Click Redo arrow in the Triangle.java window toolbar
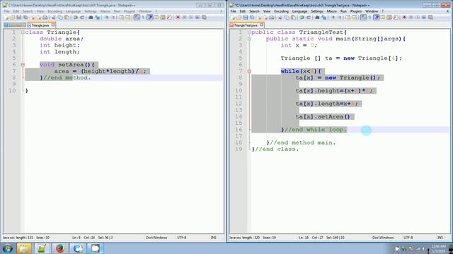 82,18
